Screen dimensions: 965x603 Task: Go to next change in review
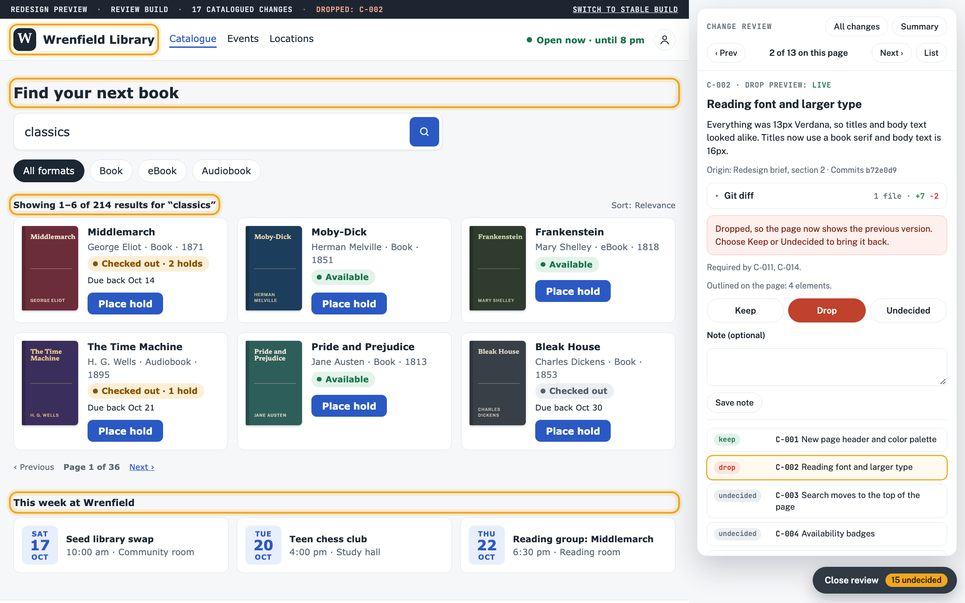(x=891, y=53)
